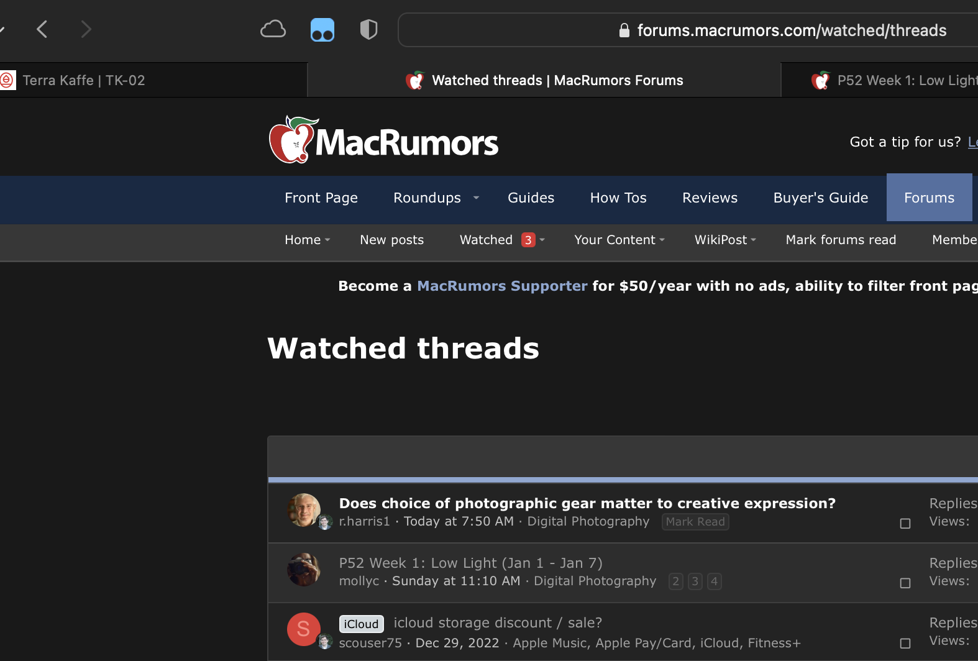Click Sunday at 11:10 AM timestamp
Screen dimensions: 978x661
[456, 581]
